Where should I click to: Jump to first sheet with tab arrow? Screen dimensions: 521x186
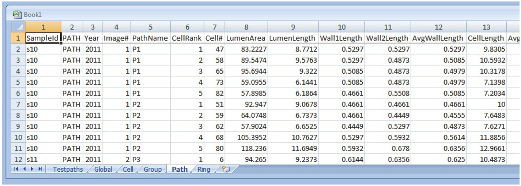click(16, 169)
